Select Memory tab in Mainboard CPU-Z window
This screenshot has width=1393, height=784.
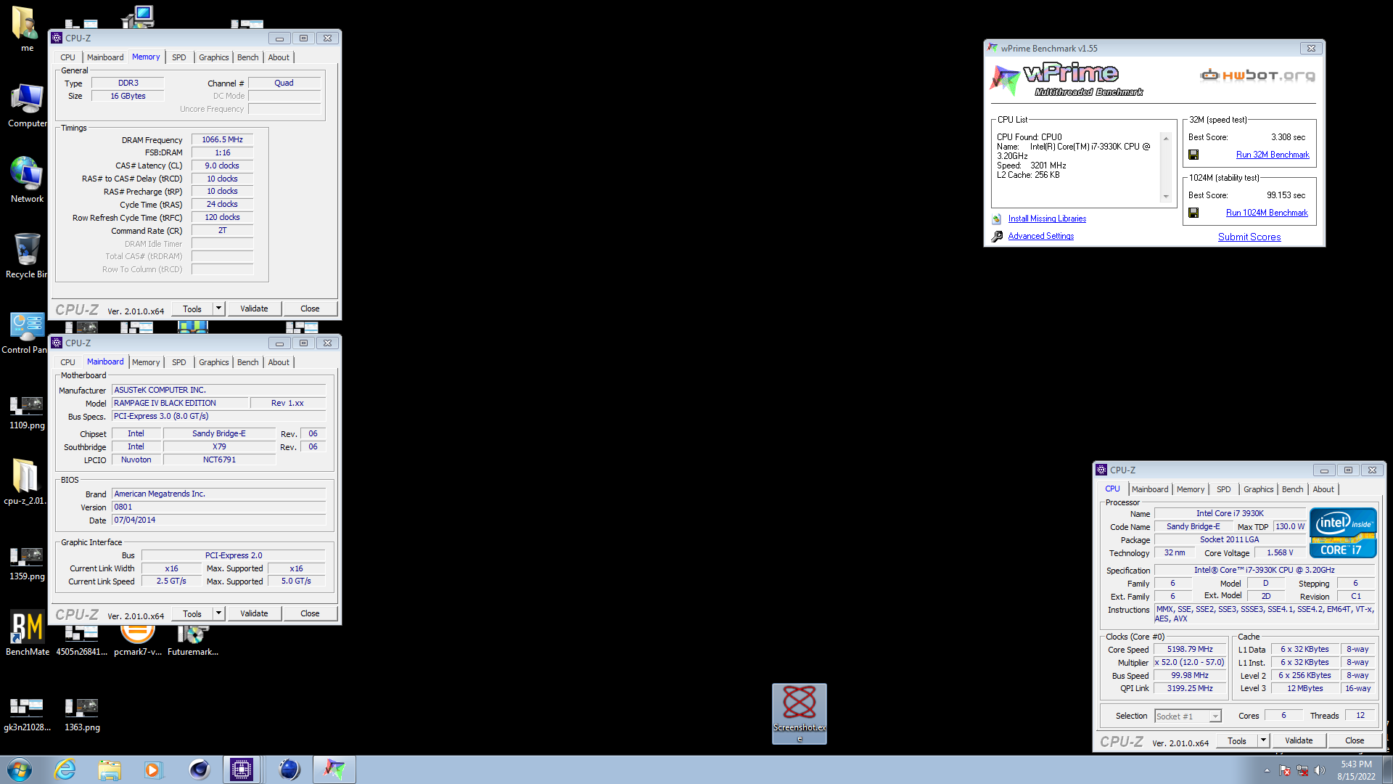point(146,362)
